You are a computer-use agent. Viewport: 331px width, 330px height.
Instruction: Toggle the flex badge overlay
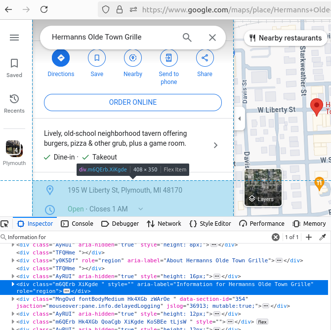(262, 322)
